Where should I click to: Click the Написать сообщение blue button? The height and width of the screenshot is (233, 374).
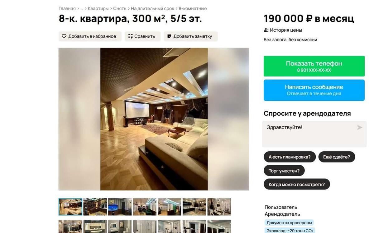pyautogui.click(x=314, y=90)
